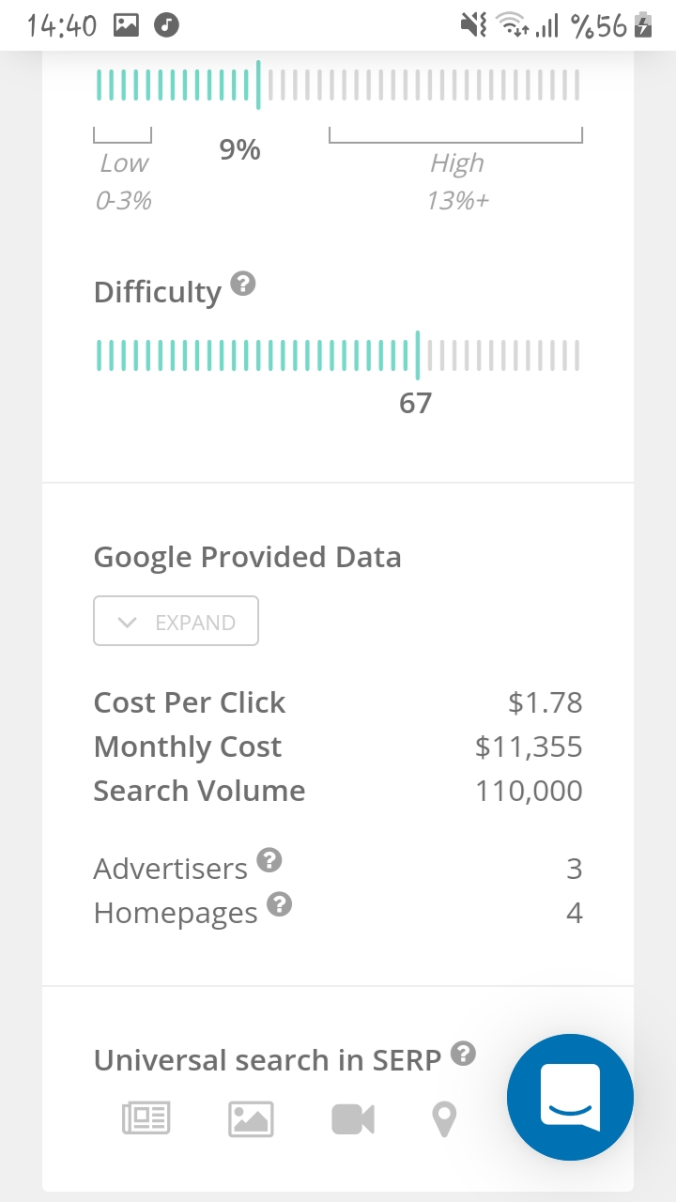Open the Universal search in SERP help icon
The width and height of the screenshot is (676, 1202).
[463, 1054]
